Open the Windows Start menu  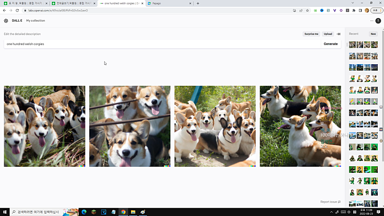(5, 212)
